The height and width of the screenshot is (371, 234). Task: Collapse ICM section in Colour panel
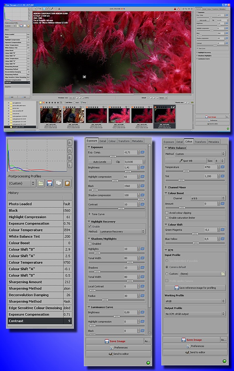[x=166, y=250]
